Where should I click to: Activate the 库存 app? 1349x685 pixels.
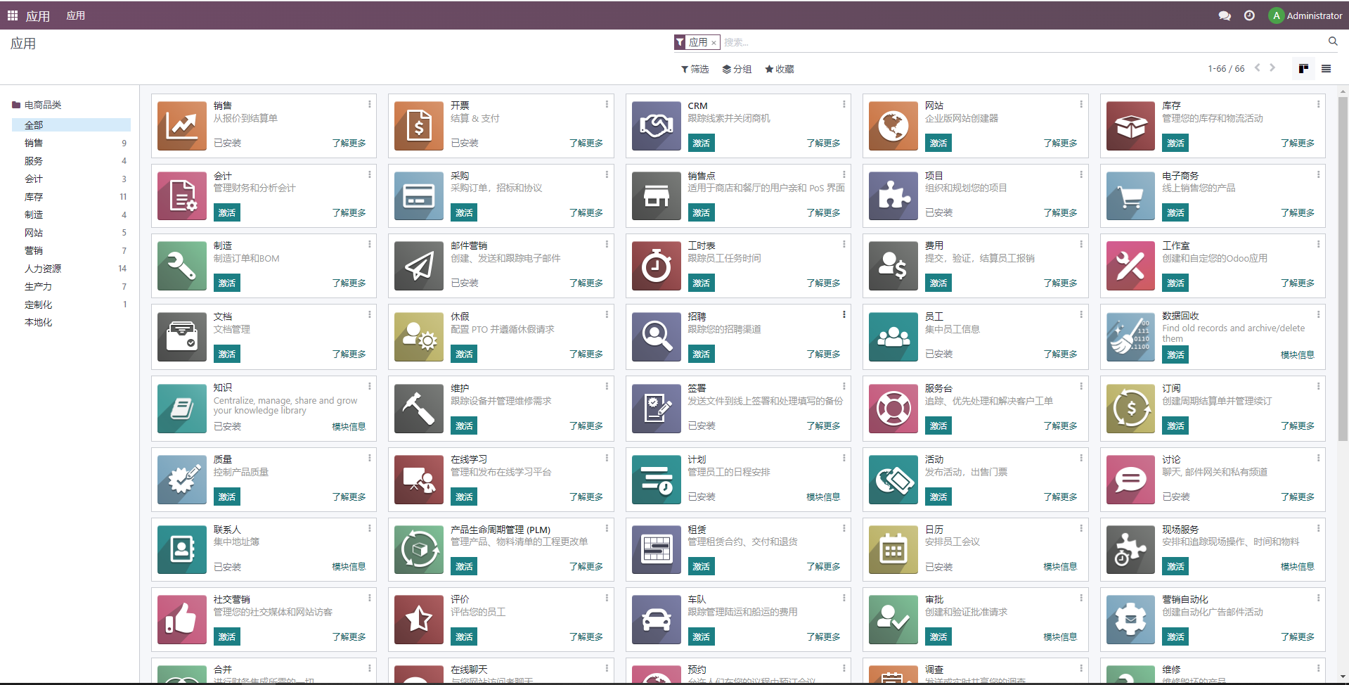1175,143
